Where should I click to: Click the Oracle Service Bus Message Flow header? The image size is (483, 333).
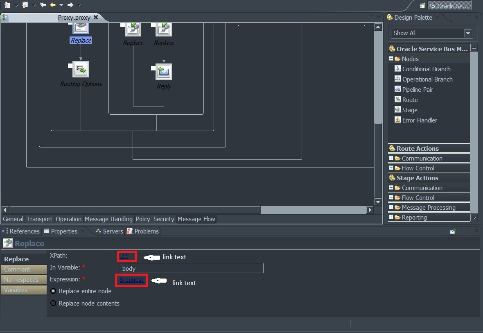pos(429,49)
